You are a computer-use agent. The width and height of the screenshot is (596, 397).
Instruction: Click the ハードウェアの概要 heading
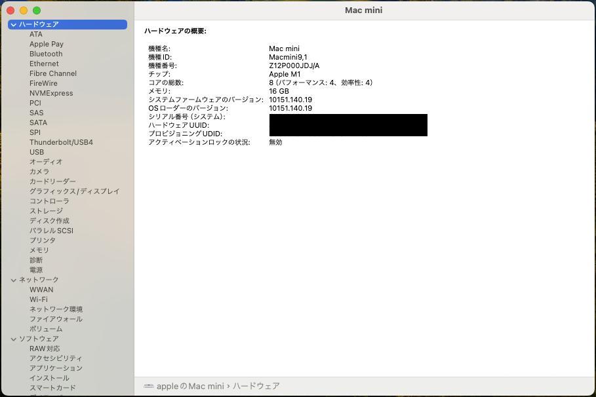(175, 31)
